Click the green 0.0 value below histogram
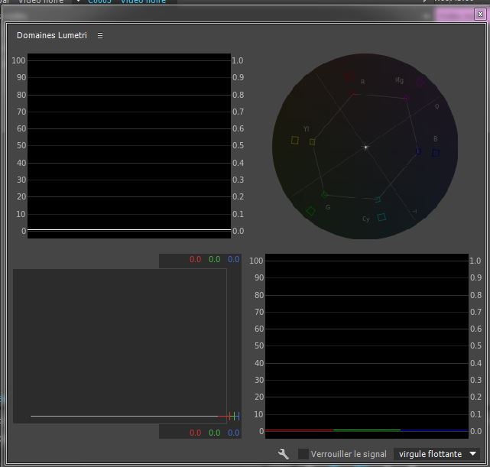Image resolution: width=490 pixels, height=467 pixels. coord(215,433)
